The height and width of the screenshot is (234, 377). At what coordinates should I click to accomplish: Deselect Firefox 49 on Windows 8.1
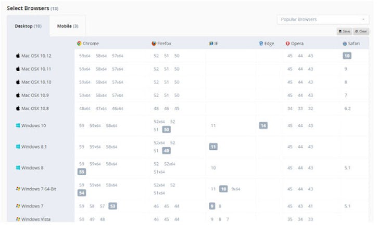(x=167, y=151)
